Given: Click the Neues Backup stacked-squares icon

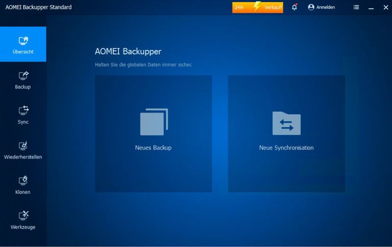Looking at the screenshot, I should click(x=154, y=122).
